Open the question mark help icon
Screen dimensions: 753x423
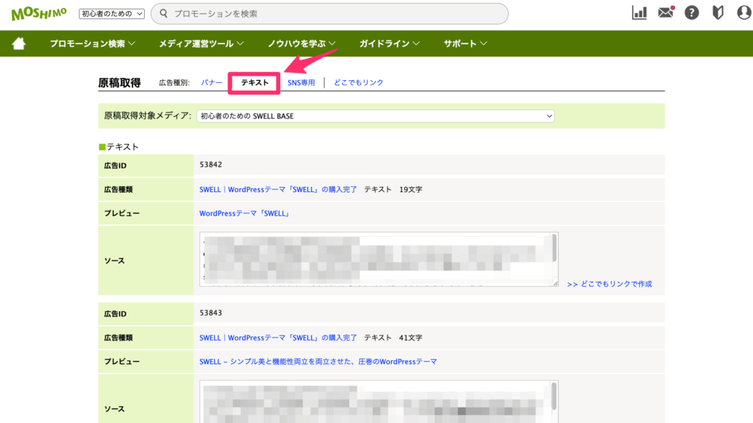(691, 13)
